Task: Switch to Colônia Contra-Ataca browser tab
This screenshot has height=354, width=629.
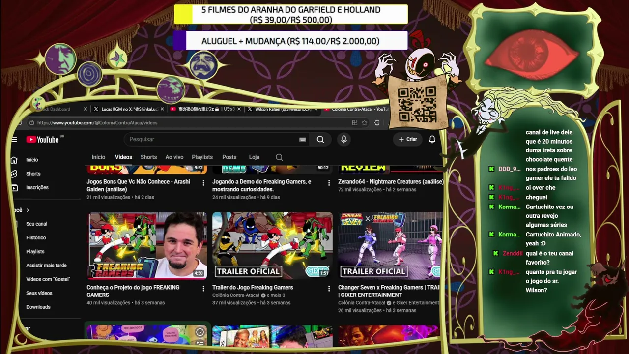Action: point(356,109)
